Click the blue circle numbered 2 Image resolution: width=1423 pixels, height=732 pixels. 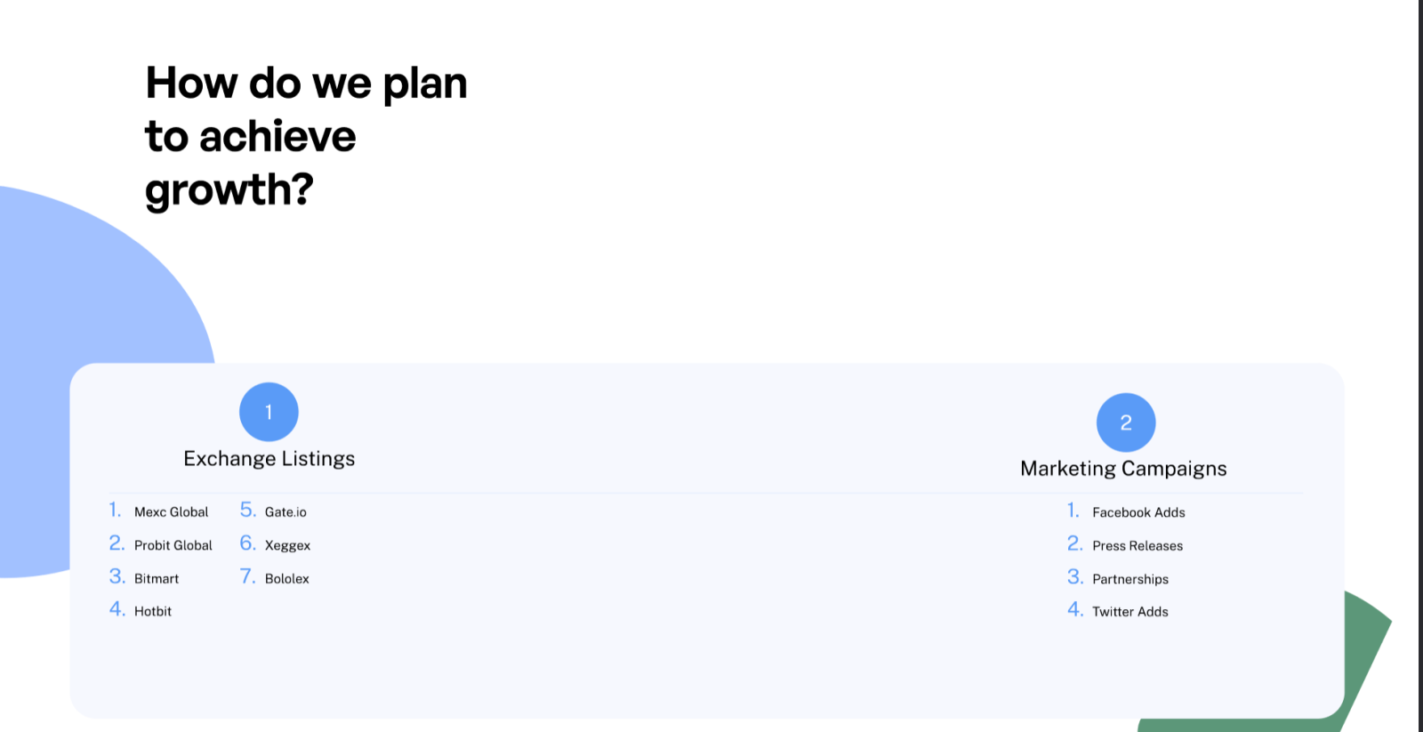coord(1126,422)
